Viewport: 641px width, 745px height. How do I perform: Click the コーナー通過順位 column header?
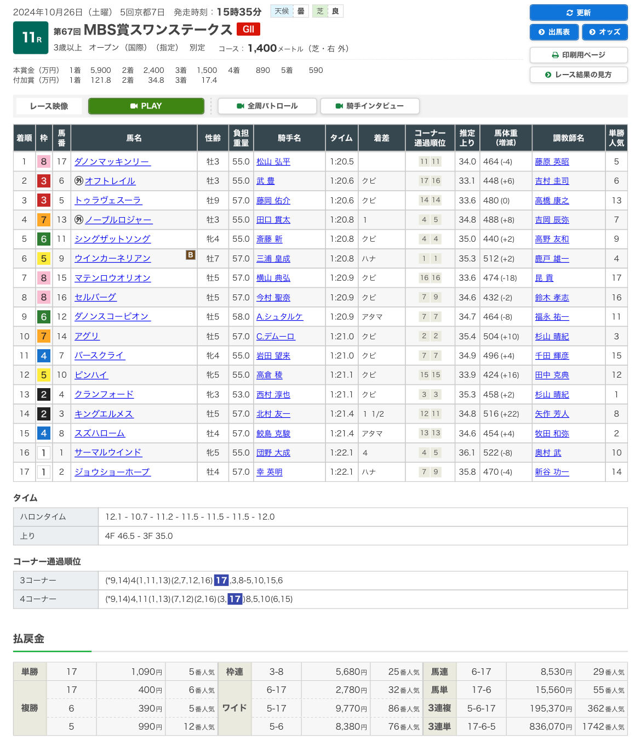click(x=430, y=138)
